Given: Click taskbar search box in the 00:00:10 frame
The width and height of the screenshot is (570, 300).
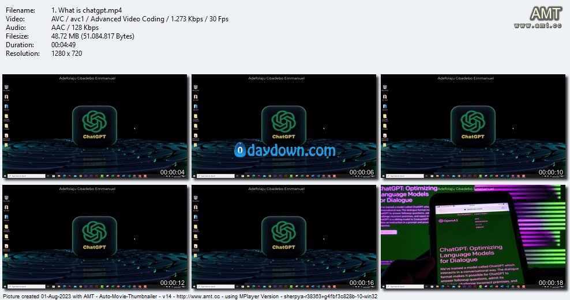Looking at the screenshot, I should 406,176.
